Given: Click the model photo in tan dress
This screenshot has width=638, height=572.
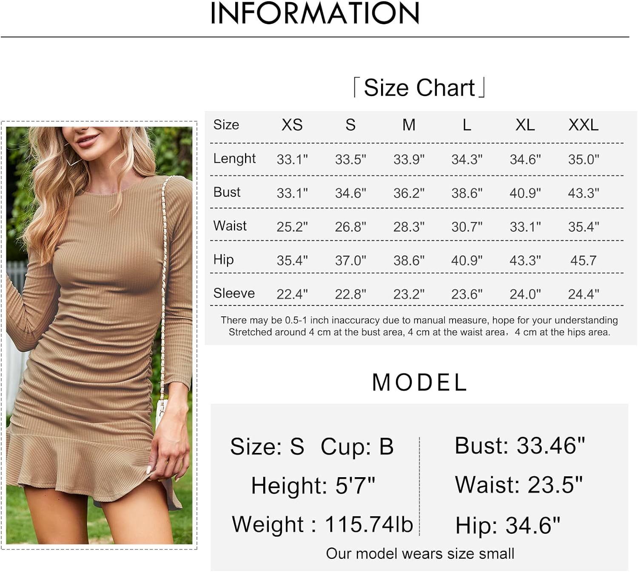Looking at the screenshot, I should tap(99, 335).
